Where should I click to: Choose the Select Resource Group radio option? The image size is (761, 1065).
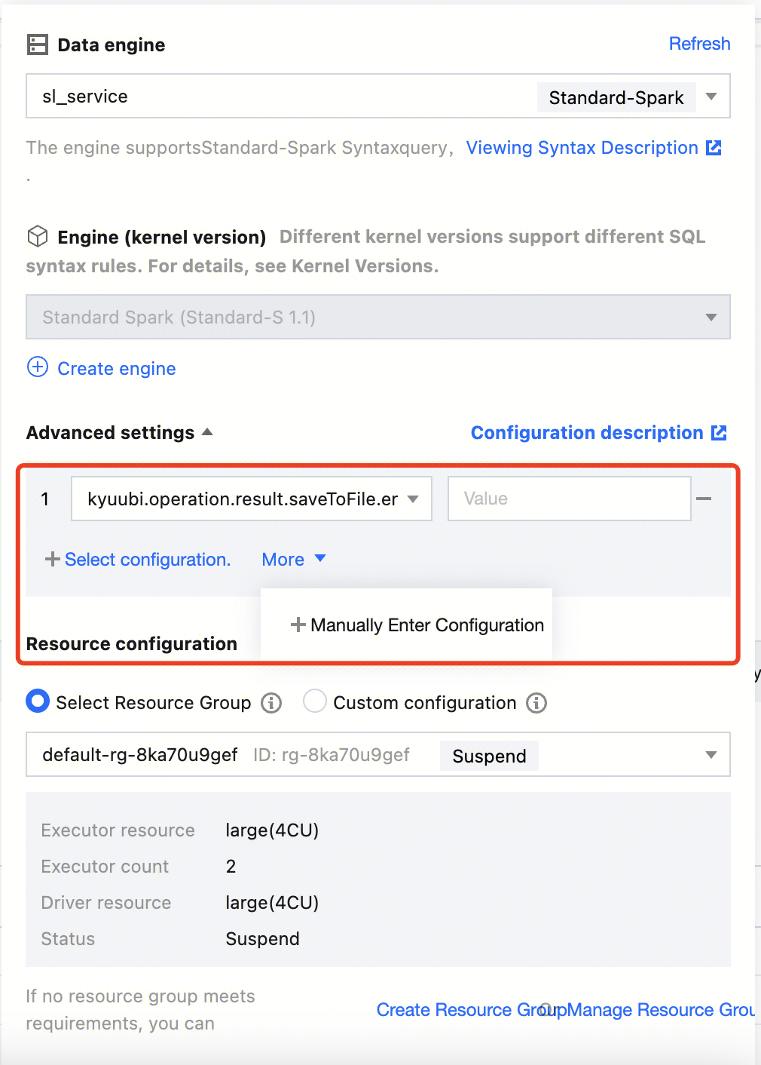[38, 701]
